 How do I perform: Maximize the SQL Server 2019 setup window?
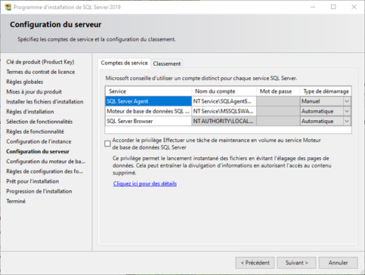click(333, 7)
